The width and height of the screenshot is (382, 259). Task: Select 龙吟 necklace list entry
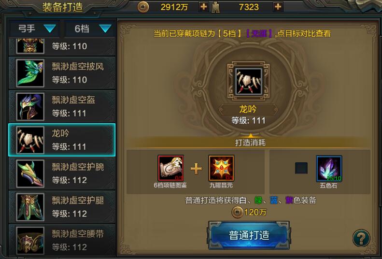click(x=62, y=140)
